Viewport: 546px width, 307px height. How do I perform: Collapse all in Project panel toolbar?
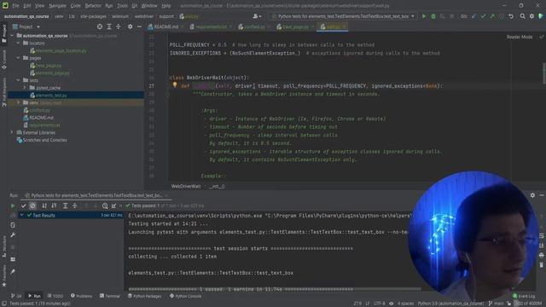[119, 26]
